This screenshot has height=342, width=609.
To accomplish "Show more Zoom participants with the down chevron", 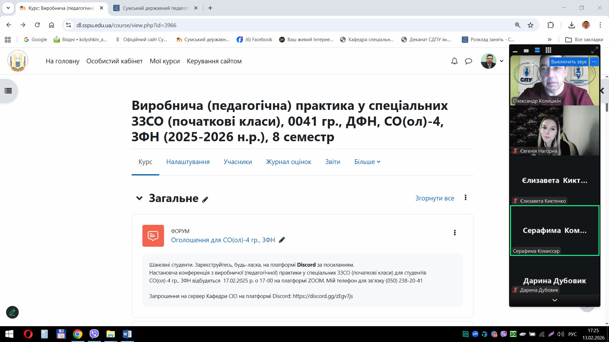I will click(554, 300).
